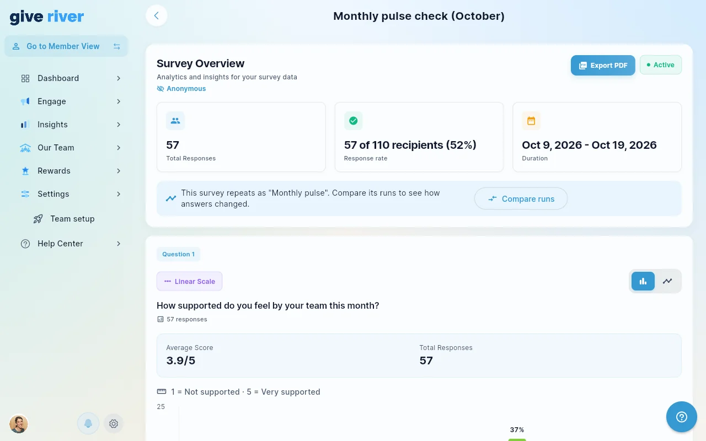Open the floating help button
This screenshot has height=441, width=706.
point(682,417)
